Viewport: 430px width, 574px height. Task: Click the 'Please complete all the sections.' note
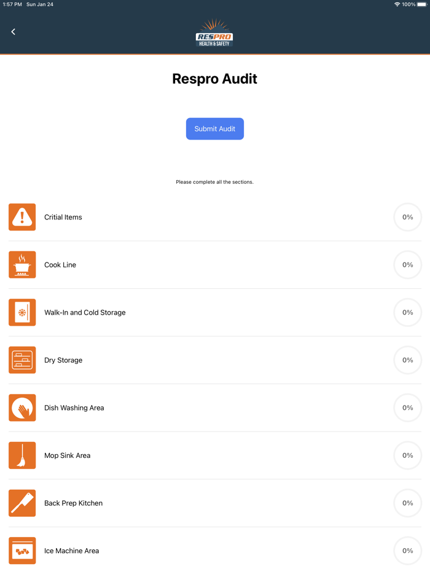214,182
